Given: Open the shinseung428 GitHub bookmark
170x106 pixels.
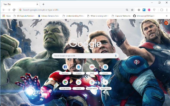Looking at the screenshot, I should click(144, 16).
